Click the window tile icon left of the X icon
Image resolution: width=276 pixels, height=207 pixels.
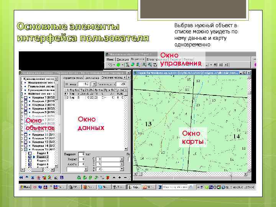[x=220, y=65]
